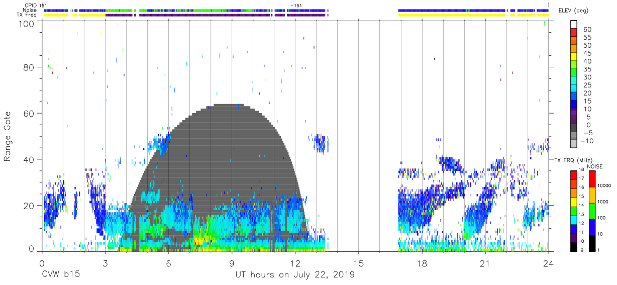Select the red swatch in elevation colorbar
This screenshot has height=285, width=617.
click(574, 33)
